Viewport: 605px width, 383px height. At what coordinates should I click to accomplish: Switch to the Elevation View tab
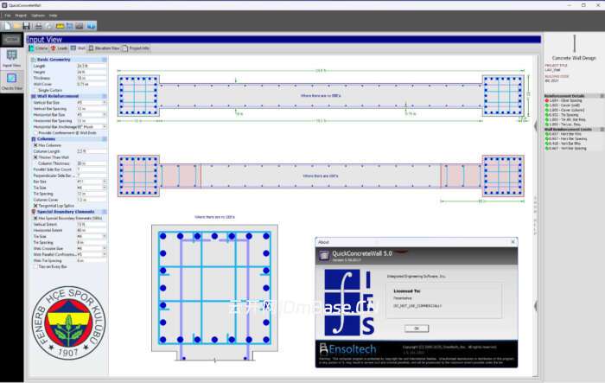tap(105, 48)
